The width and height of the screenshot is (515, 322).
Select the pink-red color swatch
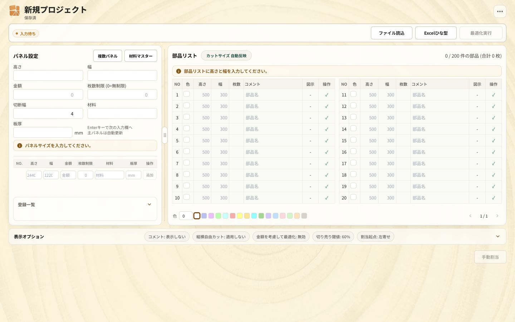pos(232,216)
